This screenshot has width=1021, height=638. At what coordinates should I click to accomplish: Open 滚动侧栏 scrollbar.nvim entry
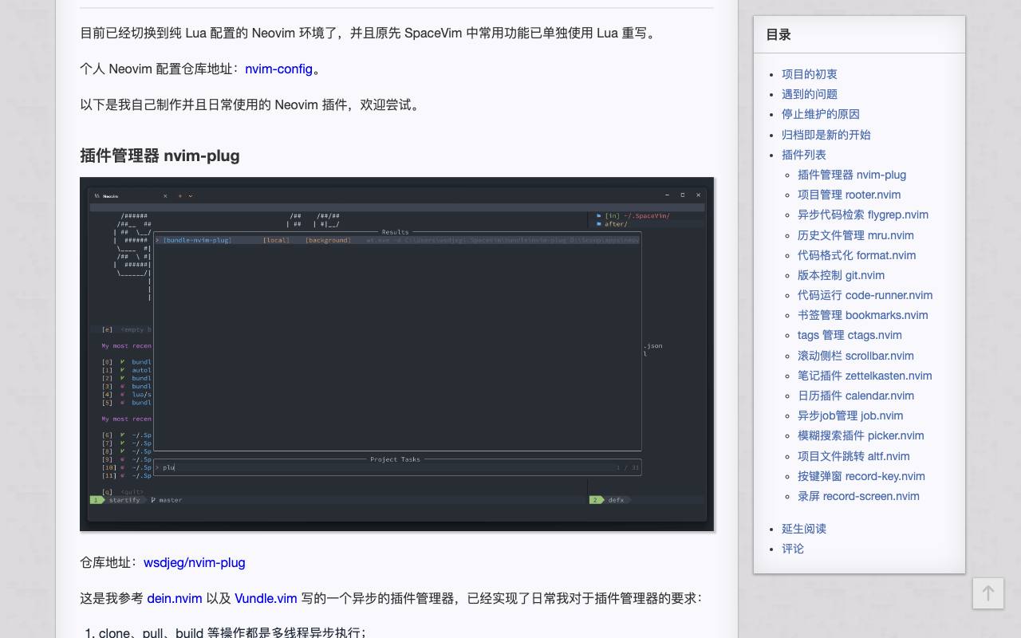[855, 356]
